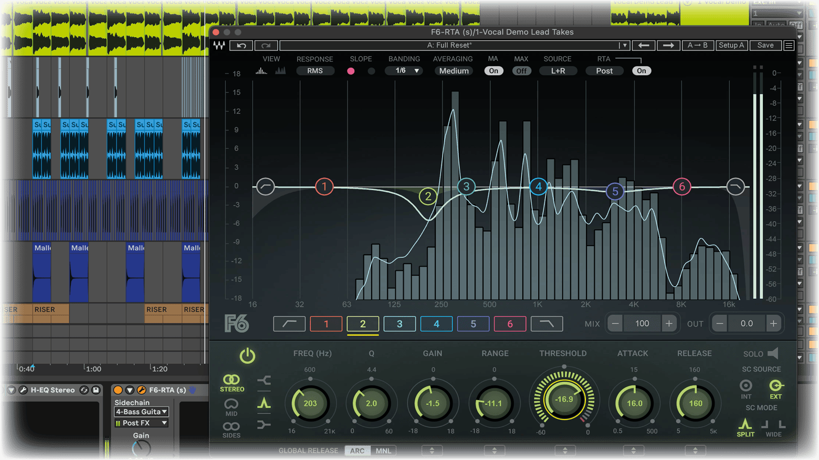Click H-EQ Stereo hot-swap icon
Viewport: 819px width, 460px height.
pyautogui.click(x=84, y=390)
